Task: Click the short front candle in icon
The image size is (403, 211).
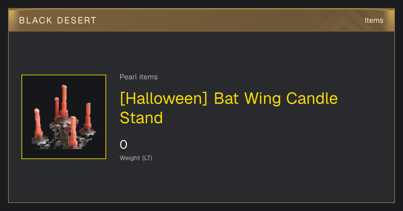Action: coord(73,131)
